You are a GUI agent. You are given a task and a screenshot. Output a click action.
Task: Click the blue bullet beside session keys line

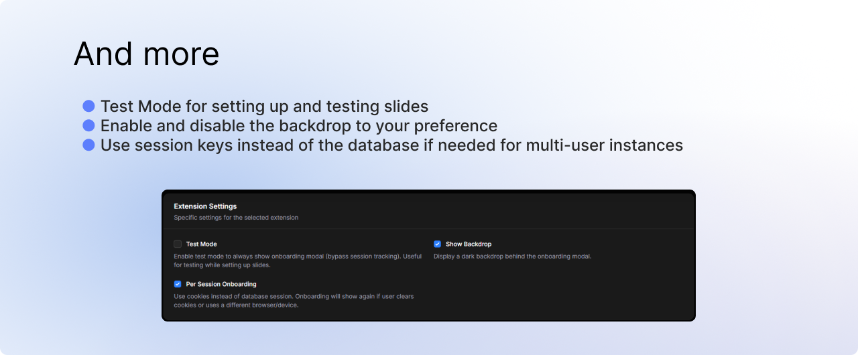88,145
